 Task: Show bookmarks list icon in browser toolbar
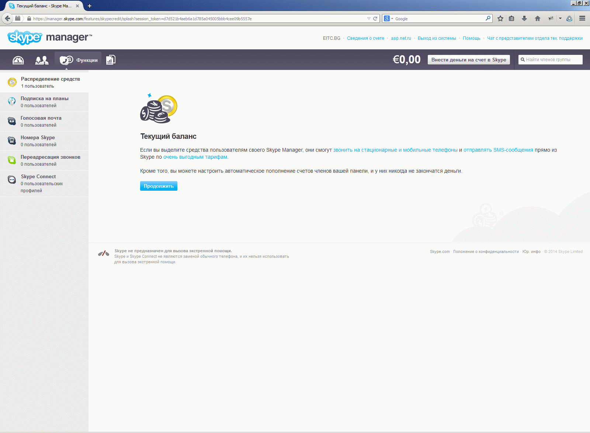pyautogui.click(x=511, y=18)
